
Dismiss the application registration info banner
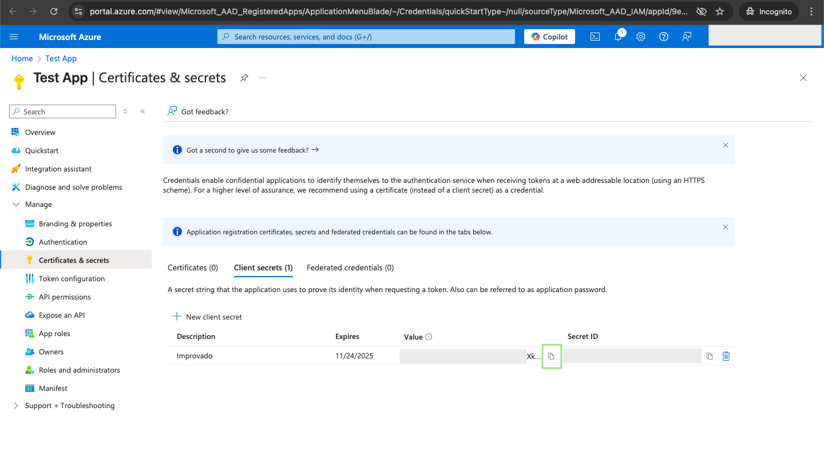point(726,227)
